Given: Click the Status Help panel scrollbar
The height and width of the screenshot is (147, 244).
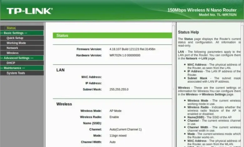Looking at the screenshot, I should (242, 84).
